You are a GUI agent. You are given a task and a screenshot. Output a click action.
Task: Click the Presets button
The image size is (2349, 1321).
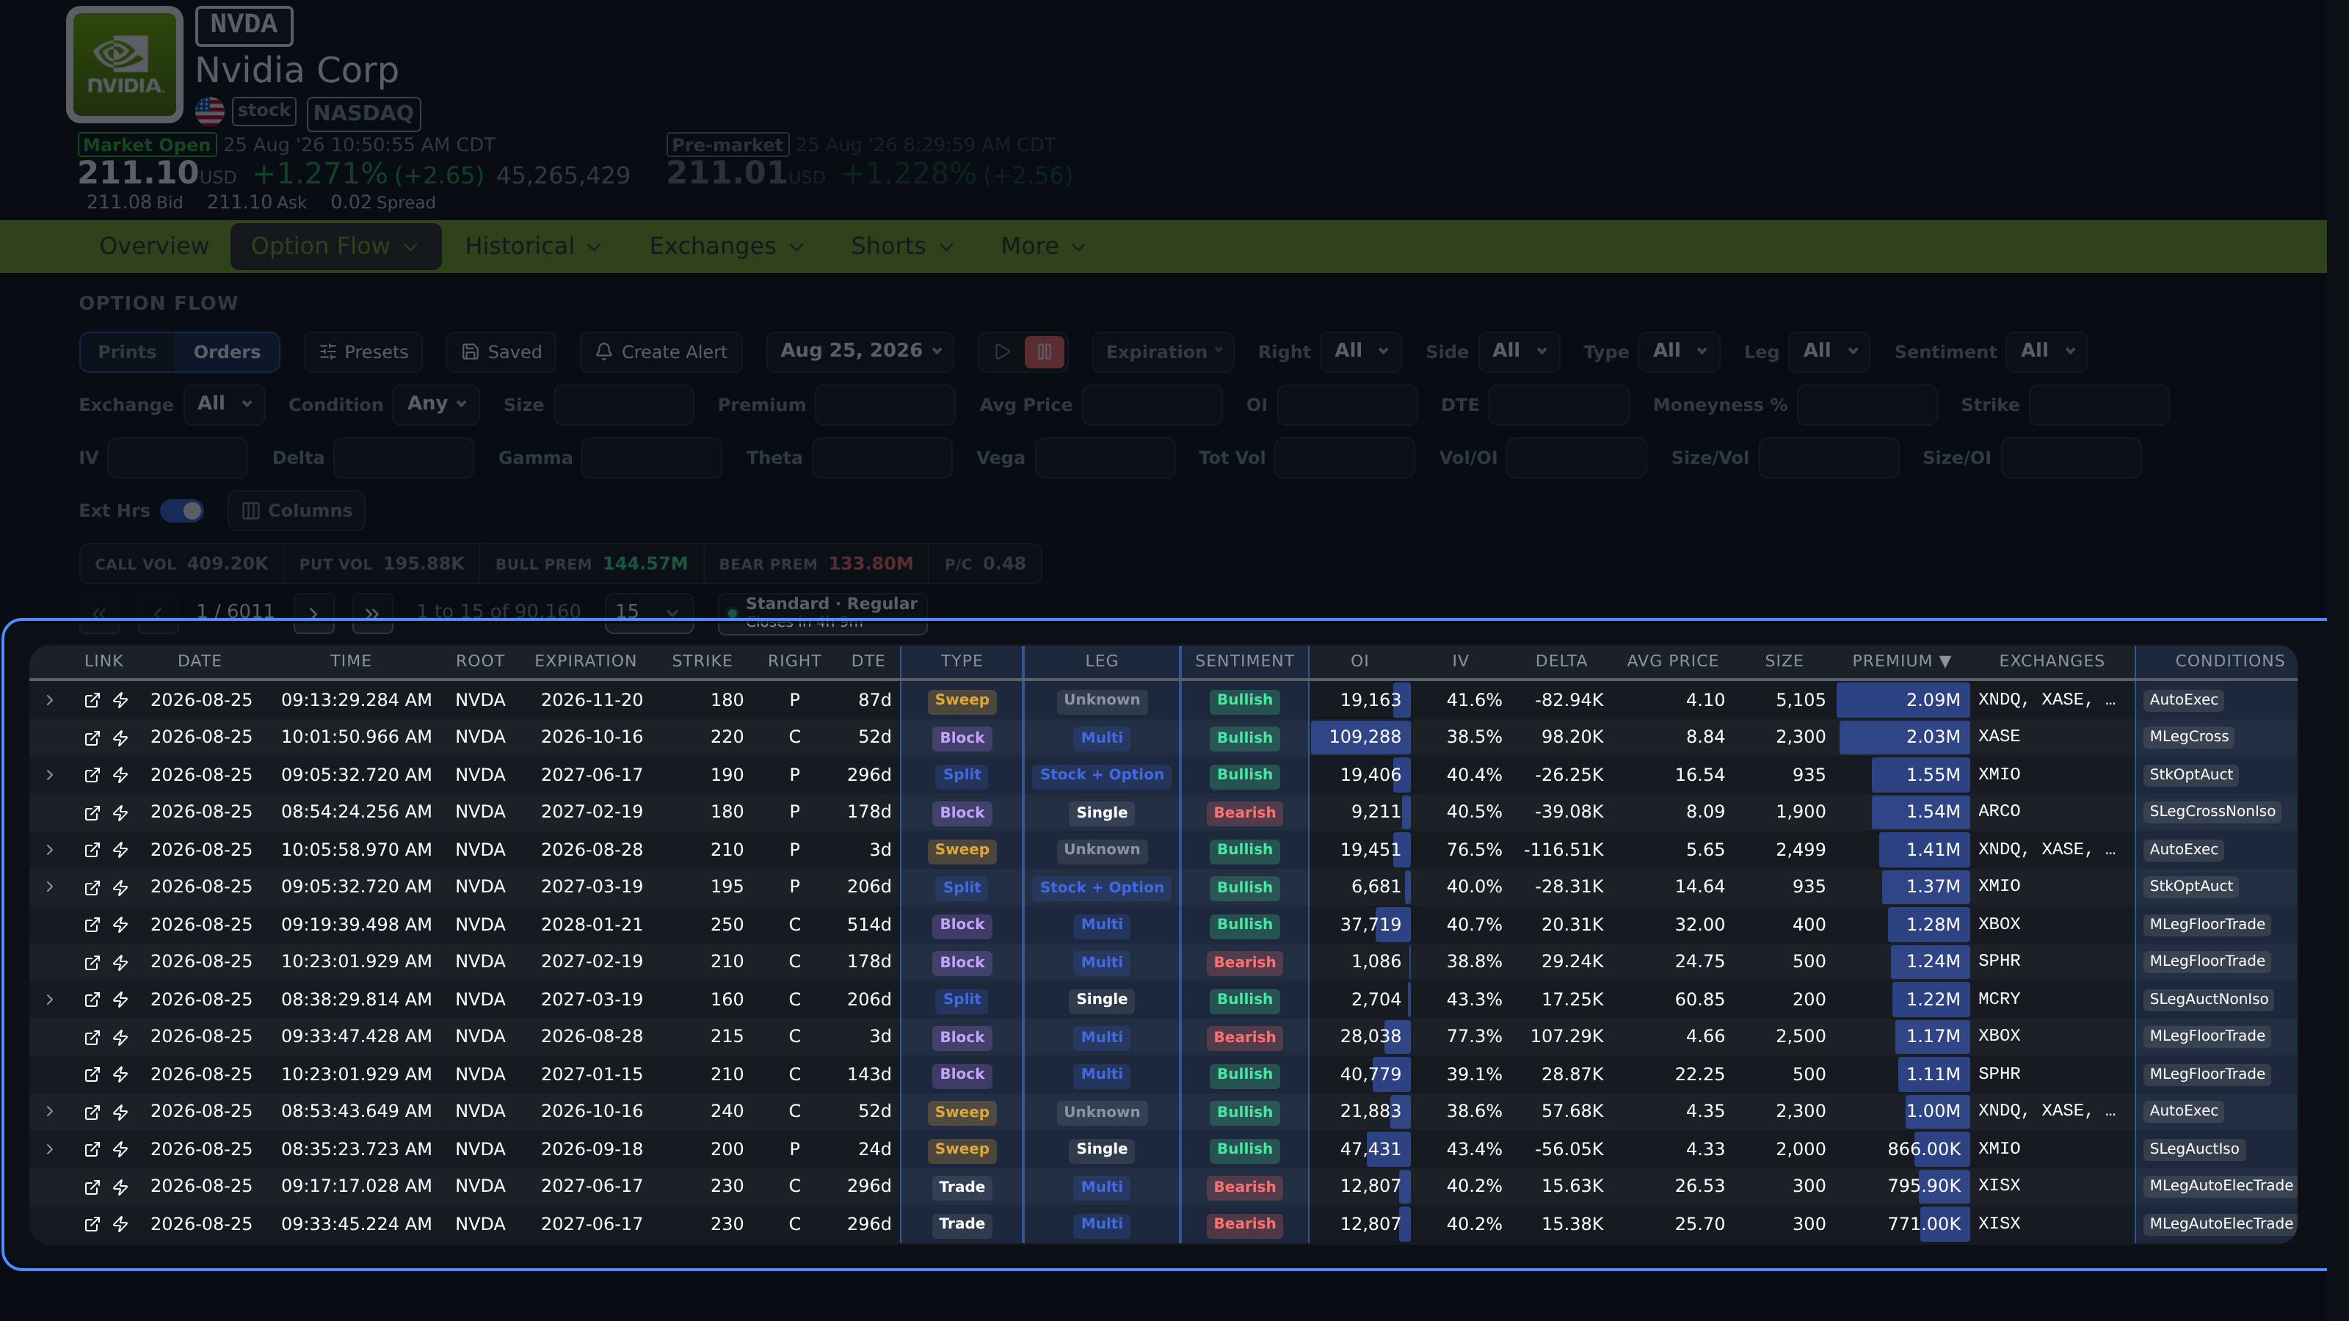pos(363,352)
